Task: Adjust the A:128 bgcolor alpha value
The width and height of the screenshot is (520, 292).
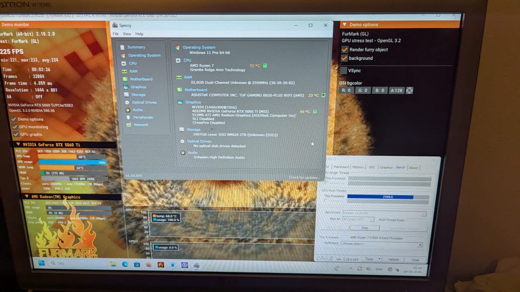Action: pos(396,90)
